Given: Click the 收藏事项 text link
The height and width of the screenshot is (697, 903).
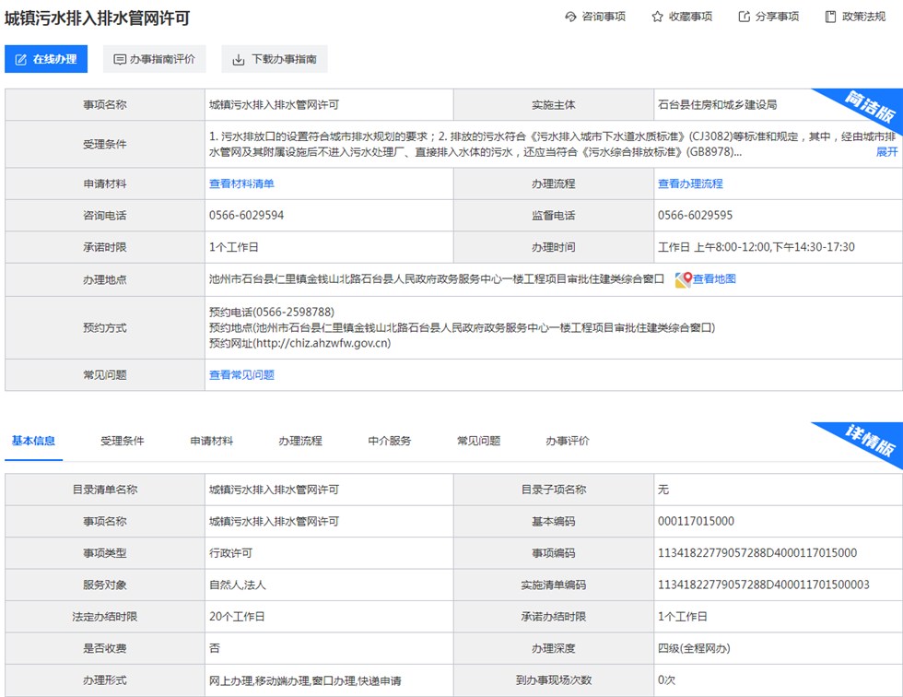Looking at the screenshot, I should pos(690,17).
